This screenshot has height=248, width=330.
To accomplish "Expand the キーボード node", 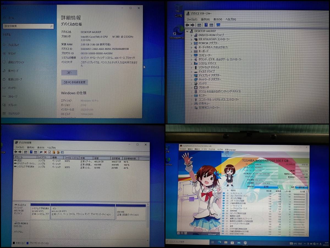I will (x=191, y=51).
